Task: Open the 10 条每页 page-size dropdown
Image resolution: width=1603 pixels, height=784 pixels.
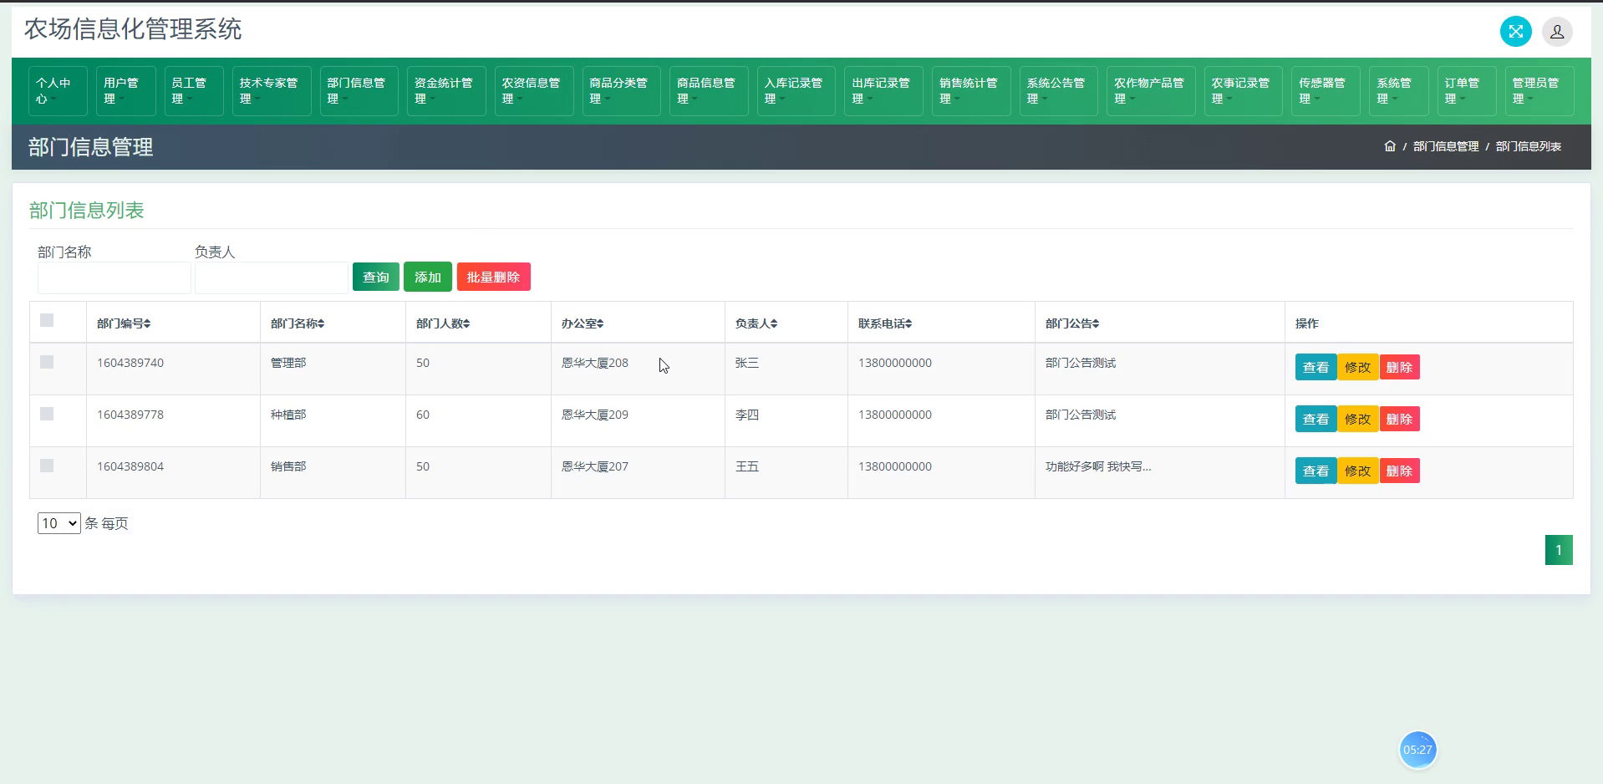Action: (59, 523)
